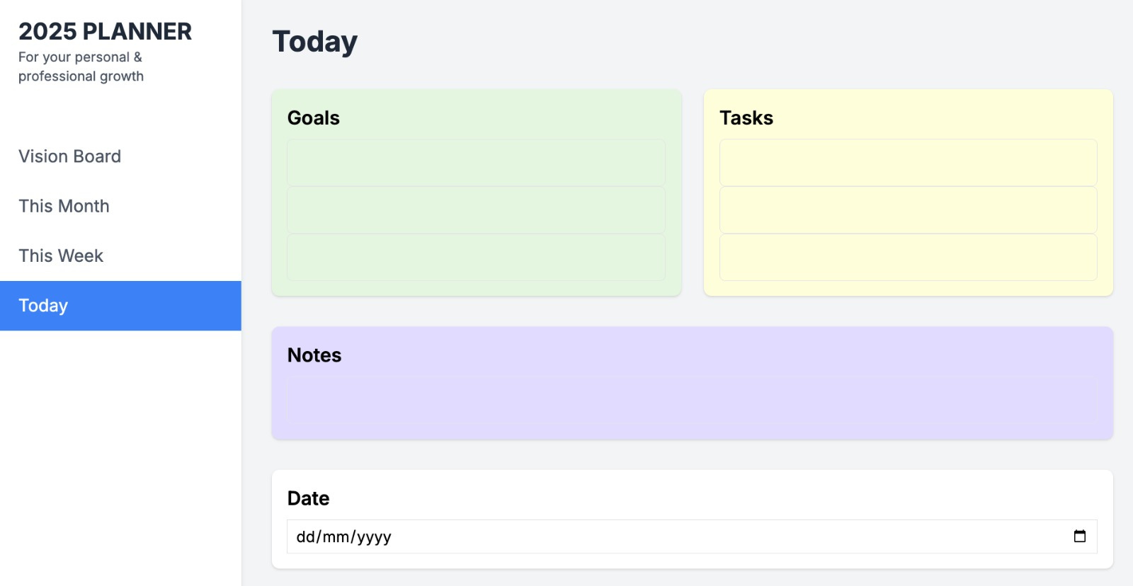The width and height of the screenshot is (1133, 586).
Task: Select the third Goals input field
Action: 476,258
